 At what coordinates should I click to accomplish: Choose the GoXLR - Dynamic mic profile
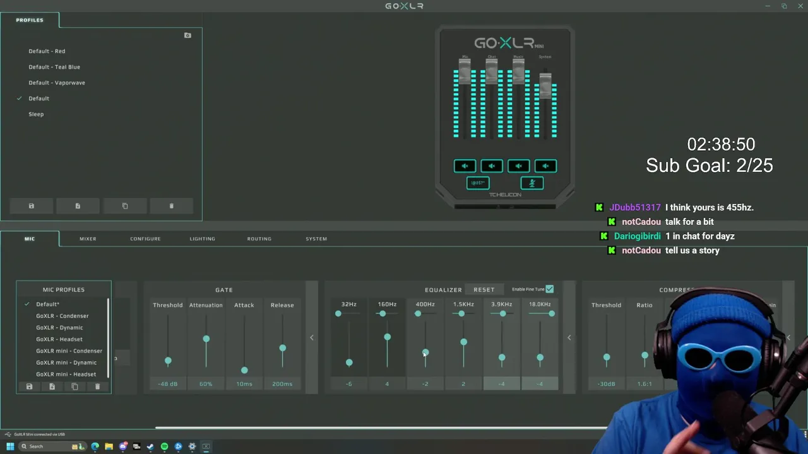pyautogui.click(x=59, y=328)
